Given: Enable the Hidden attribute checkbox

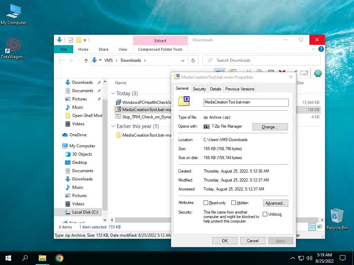Looking at the screenshot, I should (233, 203).
